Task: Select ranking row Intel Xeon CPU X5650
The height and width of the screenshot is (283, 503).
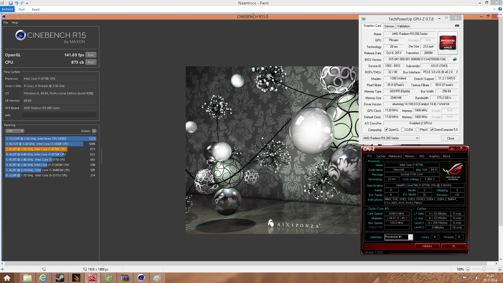Action: (x=51, y=139)
